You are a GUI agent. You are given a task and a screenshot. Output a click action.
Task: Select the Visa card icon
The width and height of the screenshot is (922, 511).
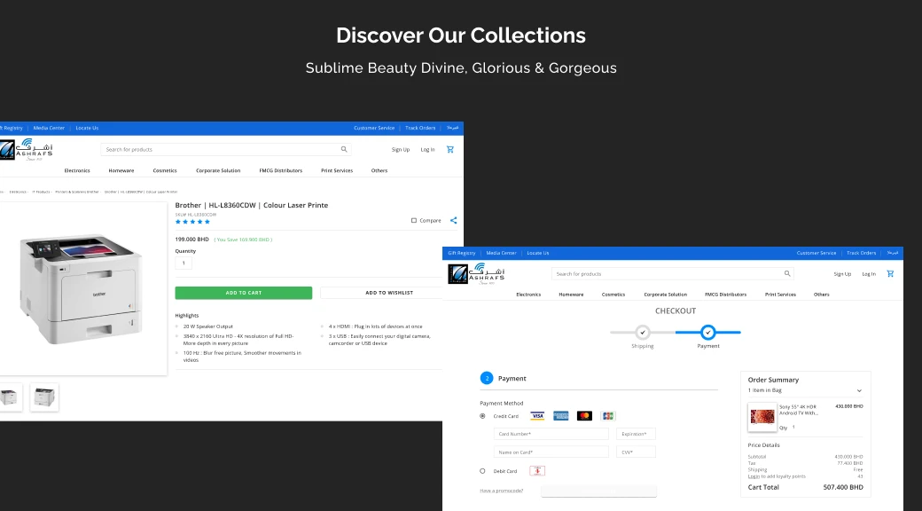(x=538, y=415)
